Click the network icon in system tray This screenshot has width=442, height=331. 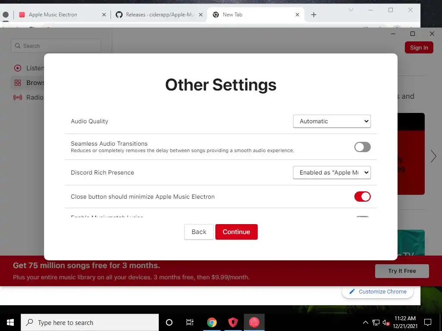click(376, 322)
